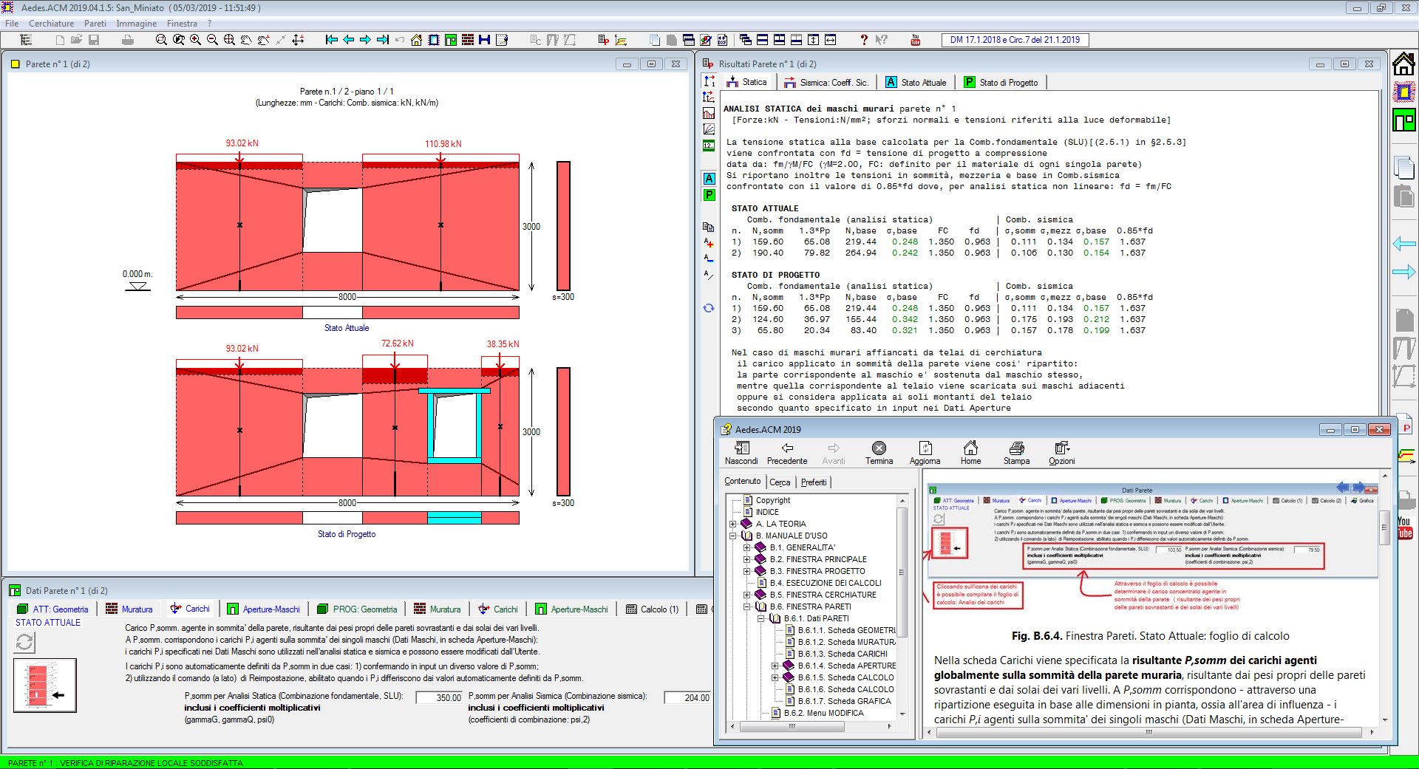Collapse the B.6. FINESTRA PARETI node
1419x769 pixels.
(x=747, y=606)
